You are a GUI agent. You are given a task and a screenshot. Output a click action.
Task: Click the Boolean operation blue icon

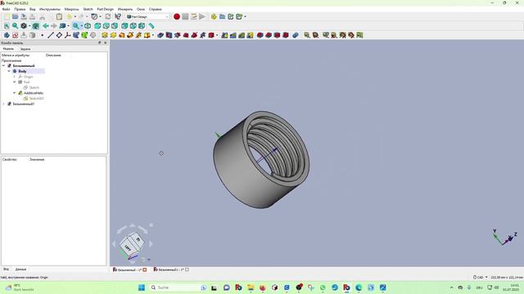296,35
